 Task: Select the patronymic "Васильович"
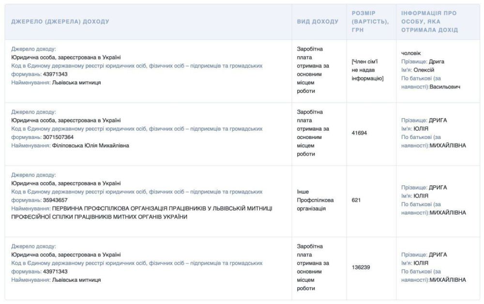pos(448,87)
